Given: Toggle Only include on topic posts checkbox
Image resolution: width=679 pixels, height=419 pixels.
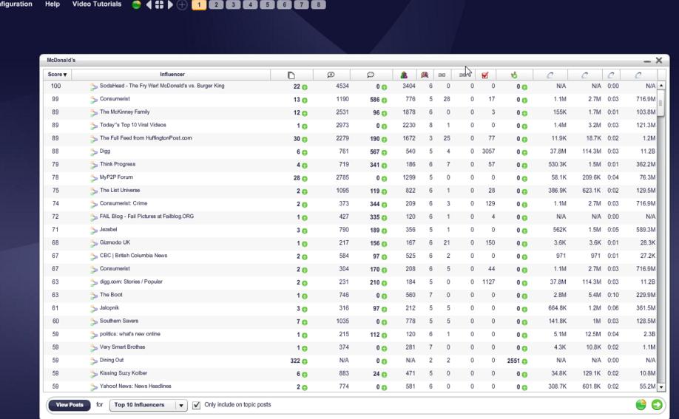Looking at the screenshot, I should pyautogui.click(x=196, y=405).
